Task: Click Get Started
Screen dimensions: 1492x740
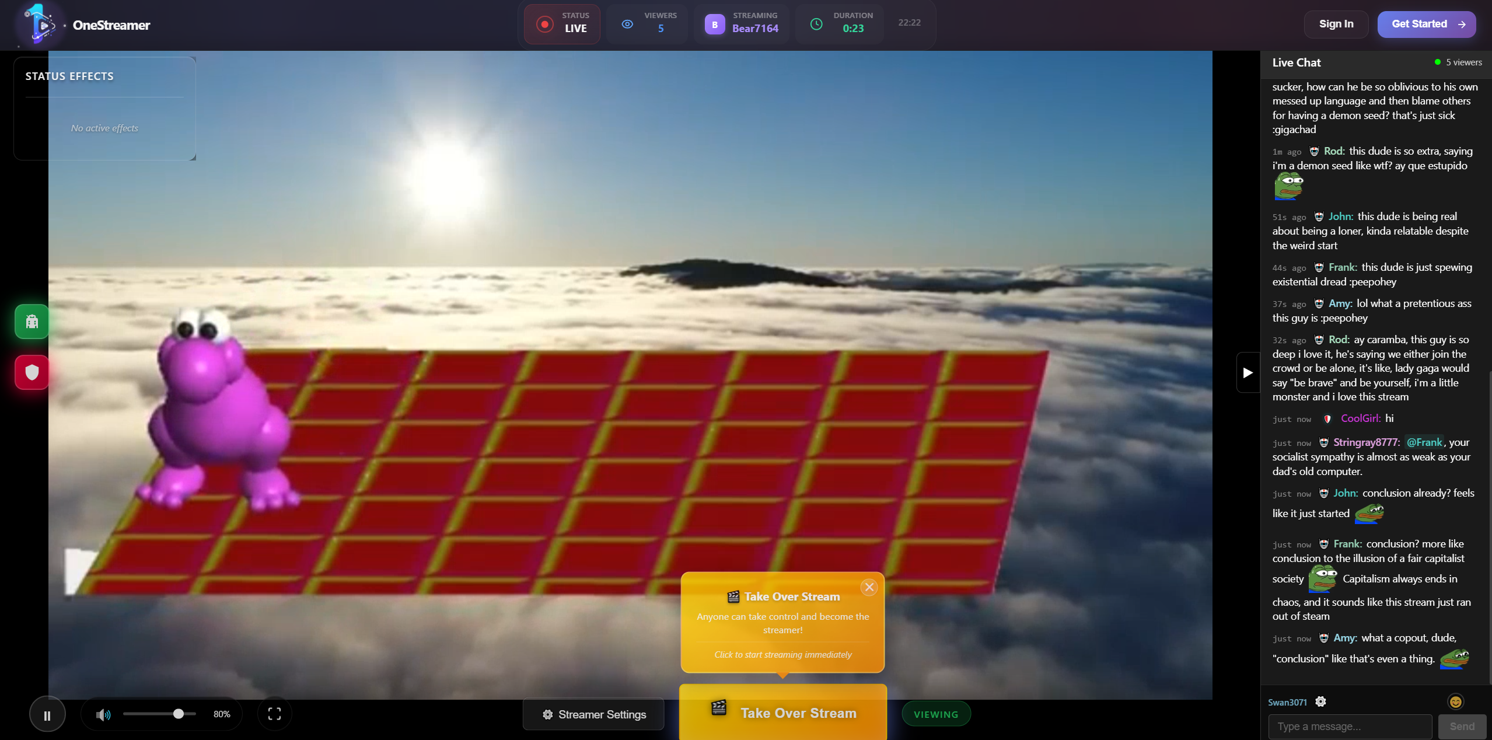Action: click(1426, 24)
